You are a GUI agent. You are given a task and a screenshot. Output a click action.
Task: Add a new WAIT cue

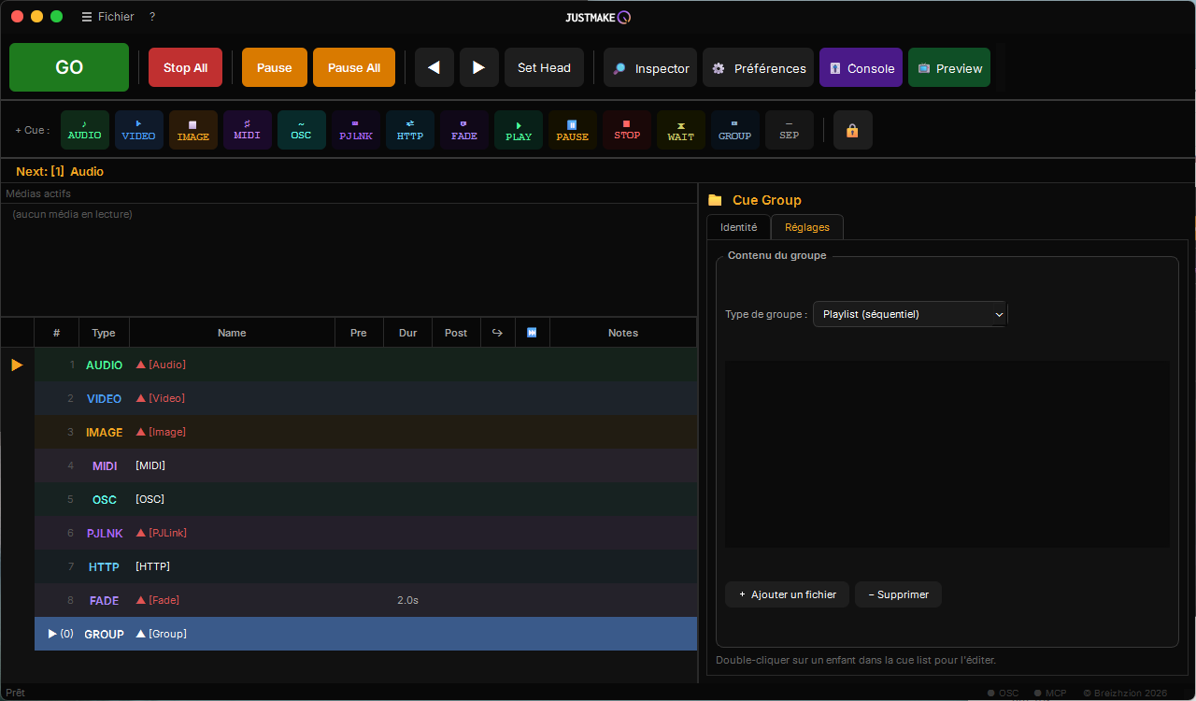(x=681, y=130)
